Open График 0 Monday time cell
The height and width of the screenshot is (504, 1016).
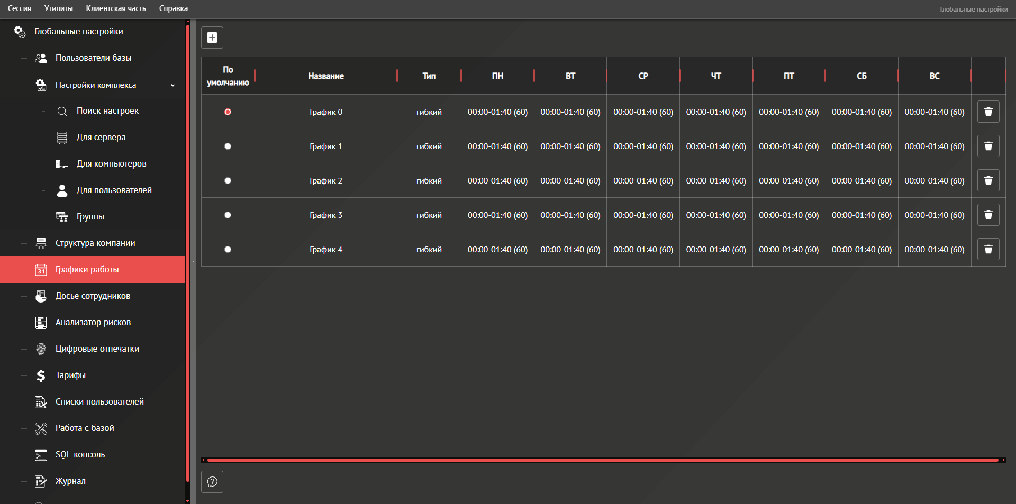[x=497, y=112]
